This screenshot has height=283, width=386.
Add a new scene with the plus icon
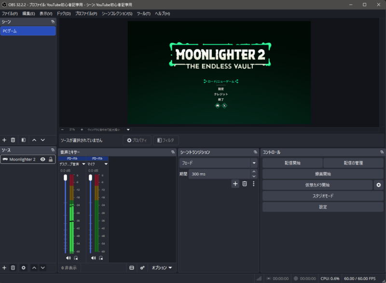pos(4,140)
